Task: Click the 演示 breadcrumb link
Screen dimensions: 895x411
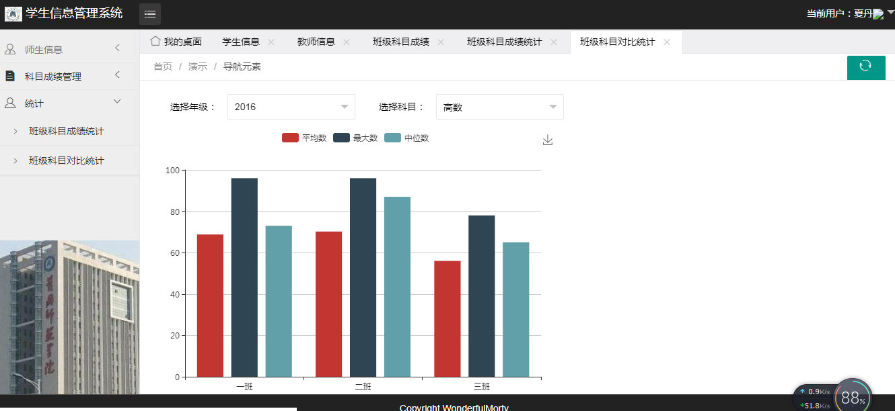Action: point(198,66)
